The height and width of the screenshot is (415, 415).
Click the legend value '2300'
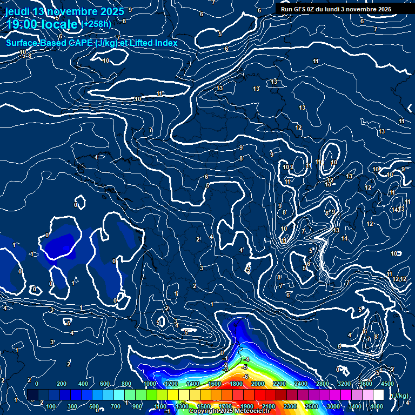click(290, 406)
